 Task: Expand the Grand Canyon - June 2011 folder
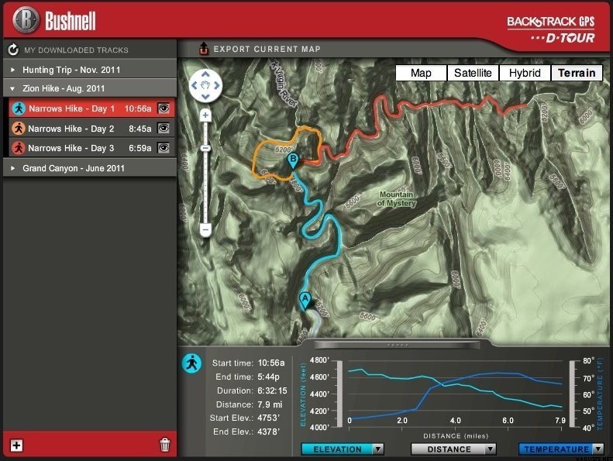tap(12, 168)
